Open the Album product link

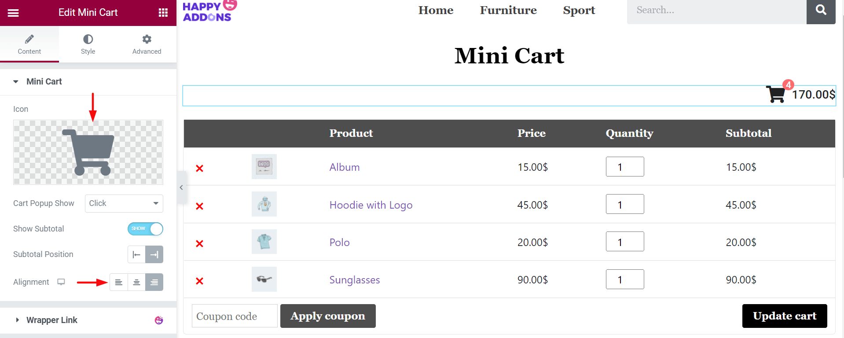click(345, 167)
